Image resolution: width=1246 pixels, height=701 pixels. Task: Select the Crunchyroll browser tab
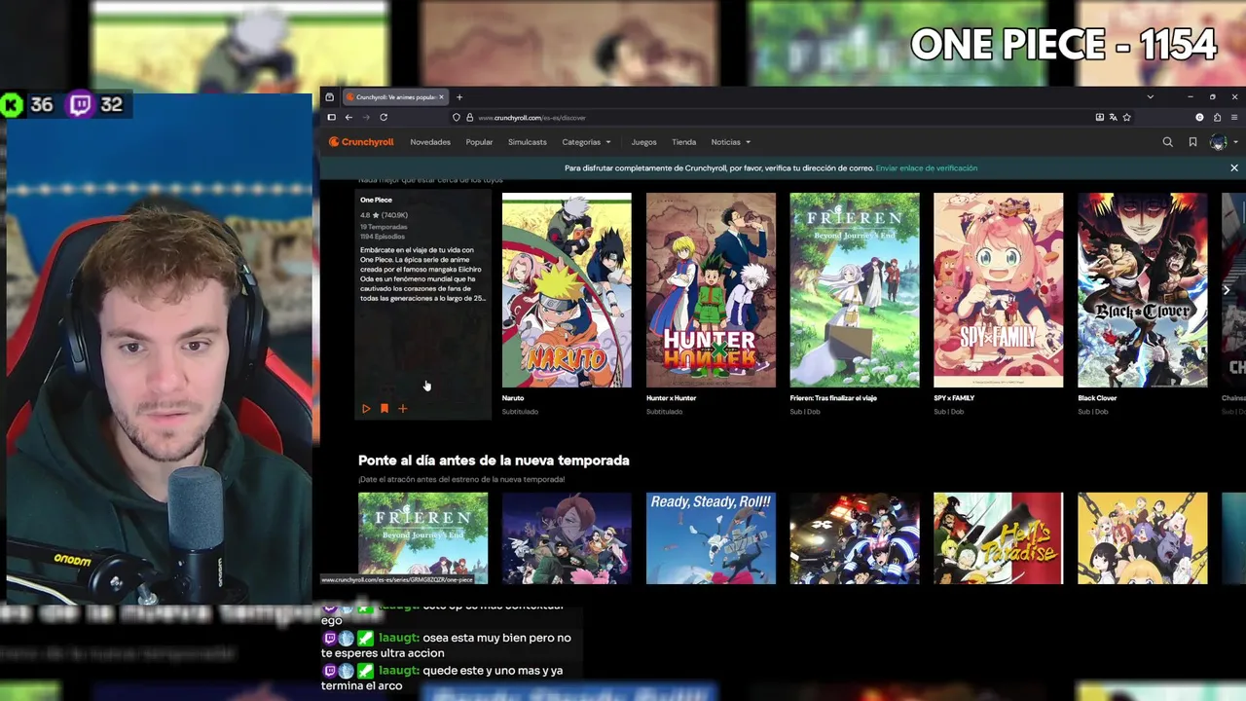(x=395, y=97)
